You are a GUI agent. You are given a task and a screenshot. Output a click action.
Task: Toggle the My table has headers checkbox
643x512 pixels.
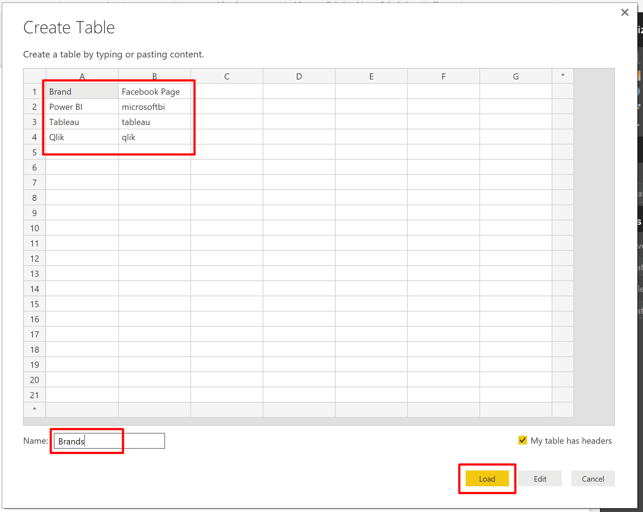pyautogui.click(x=522, y=440)
